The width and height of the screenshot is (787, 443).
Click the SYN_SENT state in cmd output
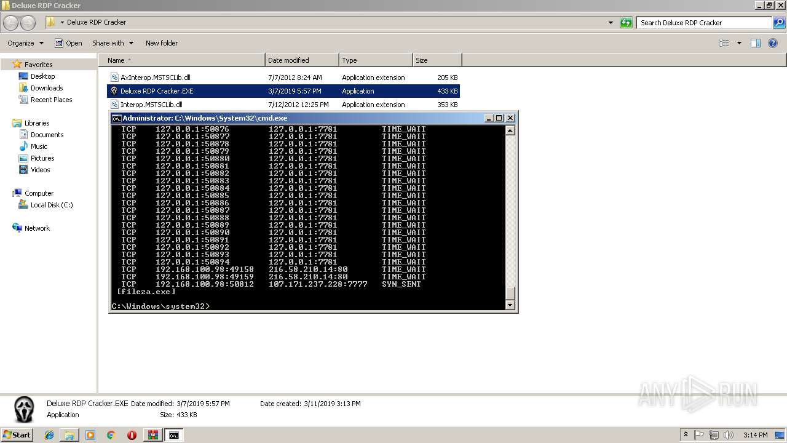tap(401, 284)
